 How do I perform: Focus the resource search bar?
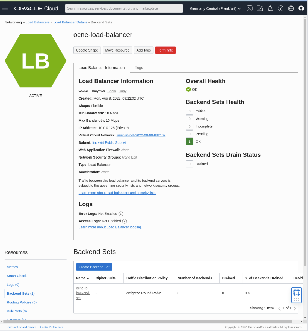tap(124, 8)
